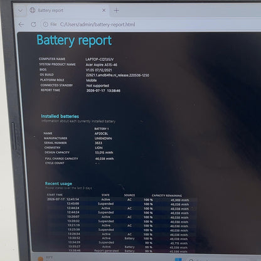Select the "SYSTEM PRODUCT NAME" label
The height and width of the screenshot is (261, 261).
point(57,65)
